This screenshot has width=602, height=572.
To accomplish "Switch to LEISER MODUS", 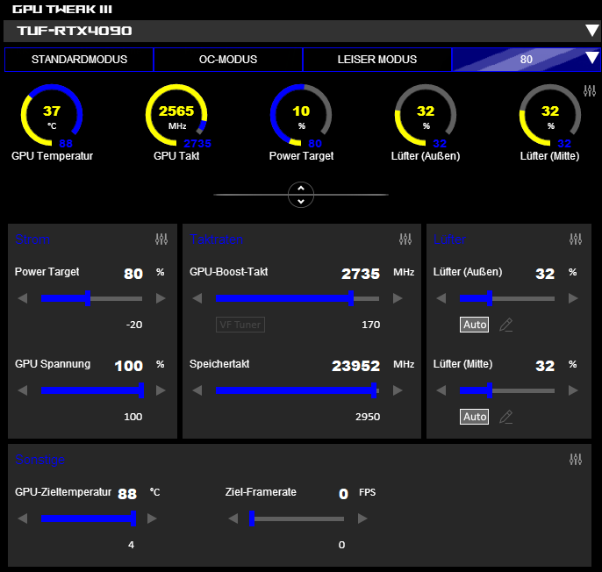I will pyautogui.click(x=377, y=60).
